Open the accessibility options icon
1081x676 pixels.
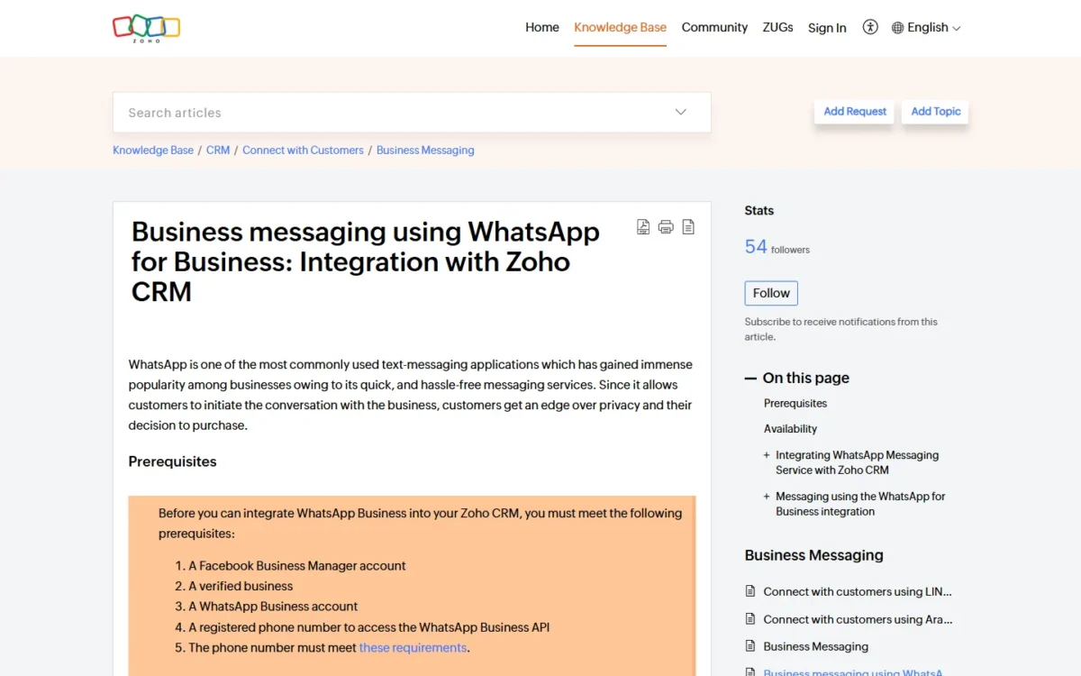[x=870, y=27]
